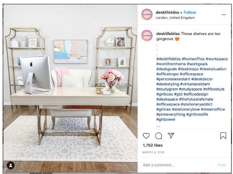
Task: Like the post with heart icon
Action: coord(146,136)
